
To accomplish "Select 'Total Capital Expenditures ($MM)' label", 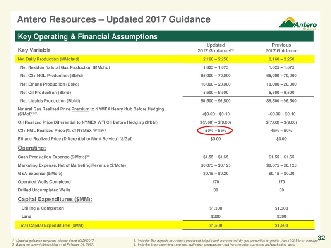I will coord(50,225).
